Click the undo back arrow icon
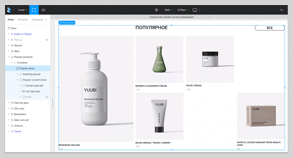The height and width of the screenshot is (158, 293). [282, 10]
